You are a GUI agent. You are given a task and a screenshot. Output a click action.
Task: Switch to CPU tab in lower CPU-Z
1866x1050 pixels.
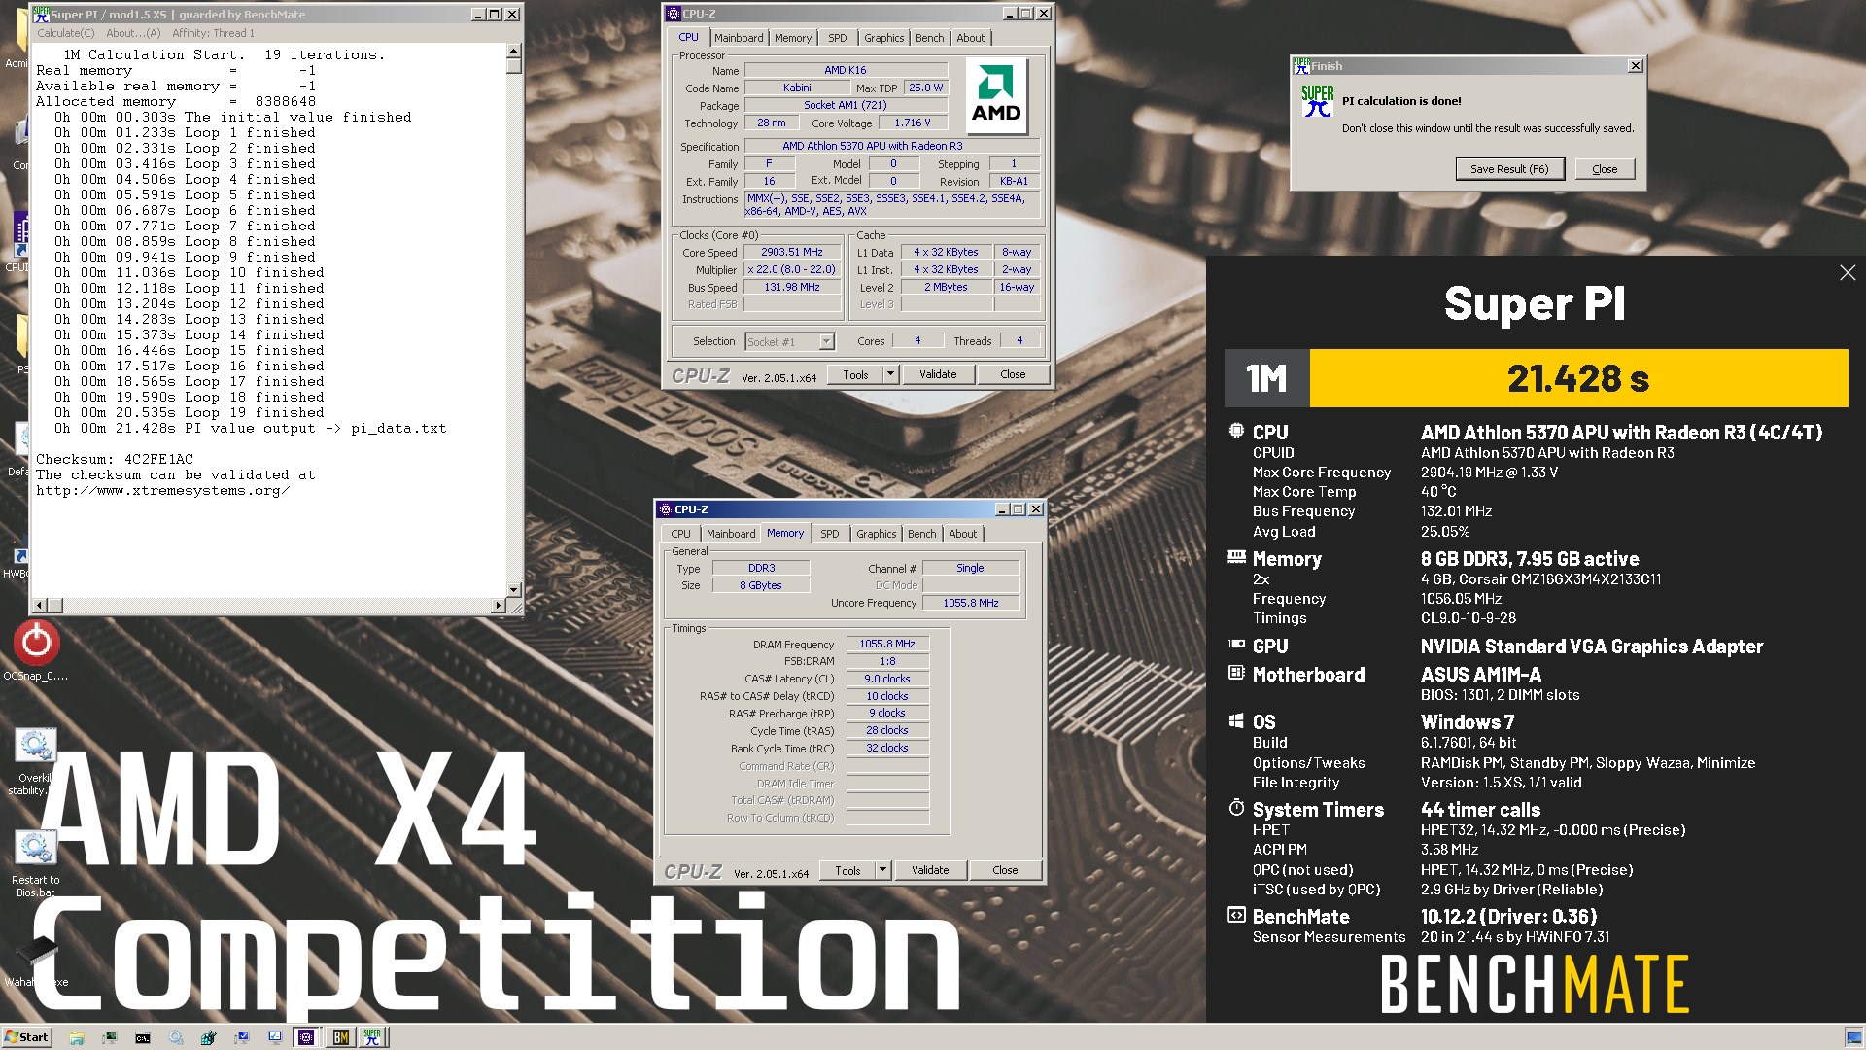(x=680, y=534)
